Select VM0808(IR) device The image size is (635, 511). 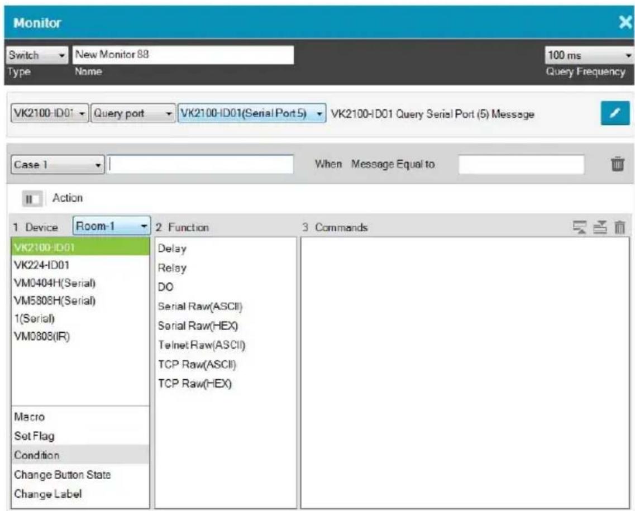click(x=80, y=336)
